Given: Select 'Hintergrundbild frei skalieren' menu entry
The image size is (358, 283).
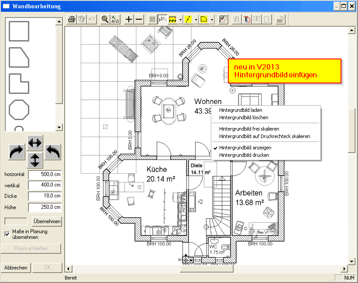Looking at the screenshot, I should (249, 129).
